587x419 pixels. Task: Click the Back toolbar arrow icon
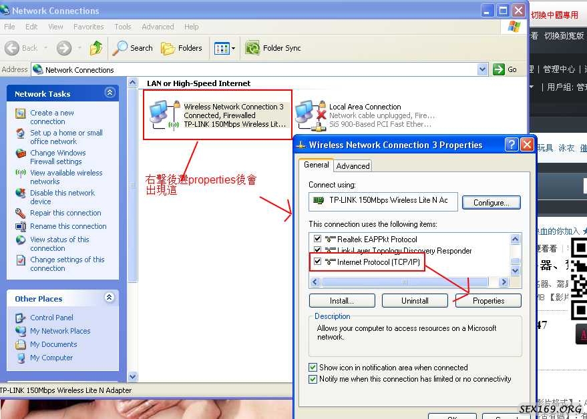tap(11, 48)
